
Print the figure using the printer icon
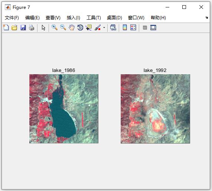coord(32,27)
